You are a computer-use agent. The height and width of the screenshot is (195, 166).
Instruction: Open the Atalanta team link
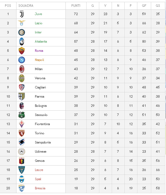(41, 42)
